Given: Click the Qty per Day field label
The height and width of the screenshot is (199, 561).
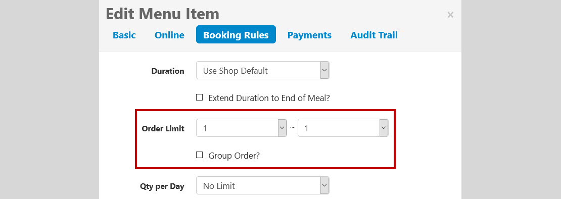Looking at the screenshot, I should (x=162, y=186).
